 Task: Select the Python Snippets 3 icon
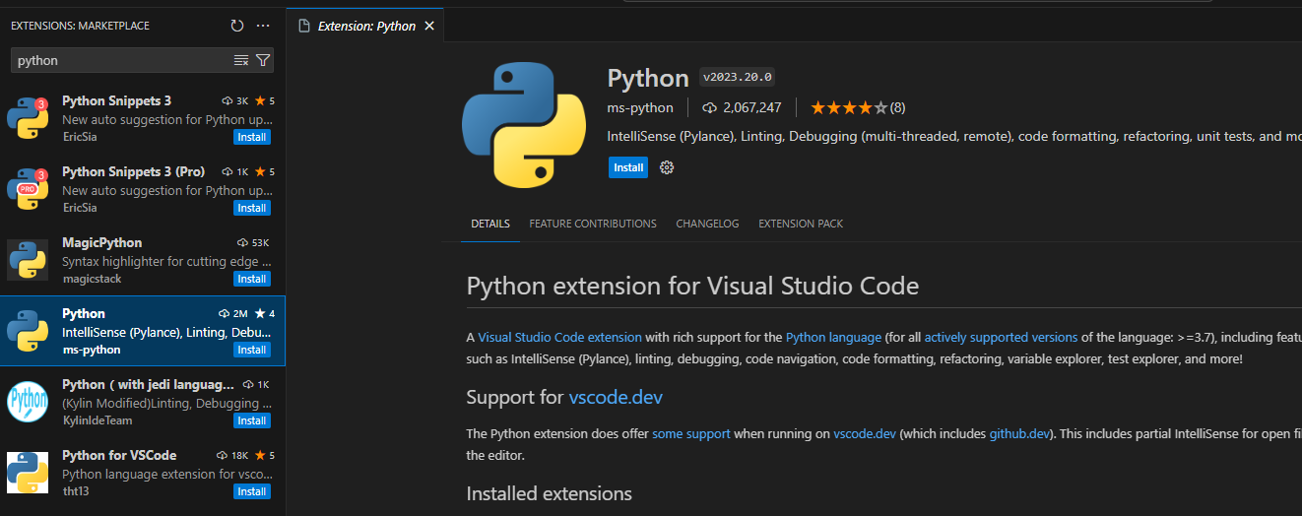tap(28, 118)
